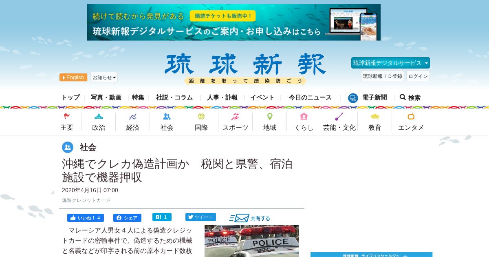This screenshot has width=489, height=257.
Task: Open 今日のニュース menu item
Action: pyautogui.click(x=310, y=97)
